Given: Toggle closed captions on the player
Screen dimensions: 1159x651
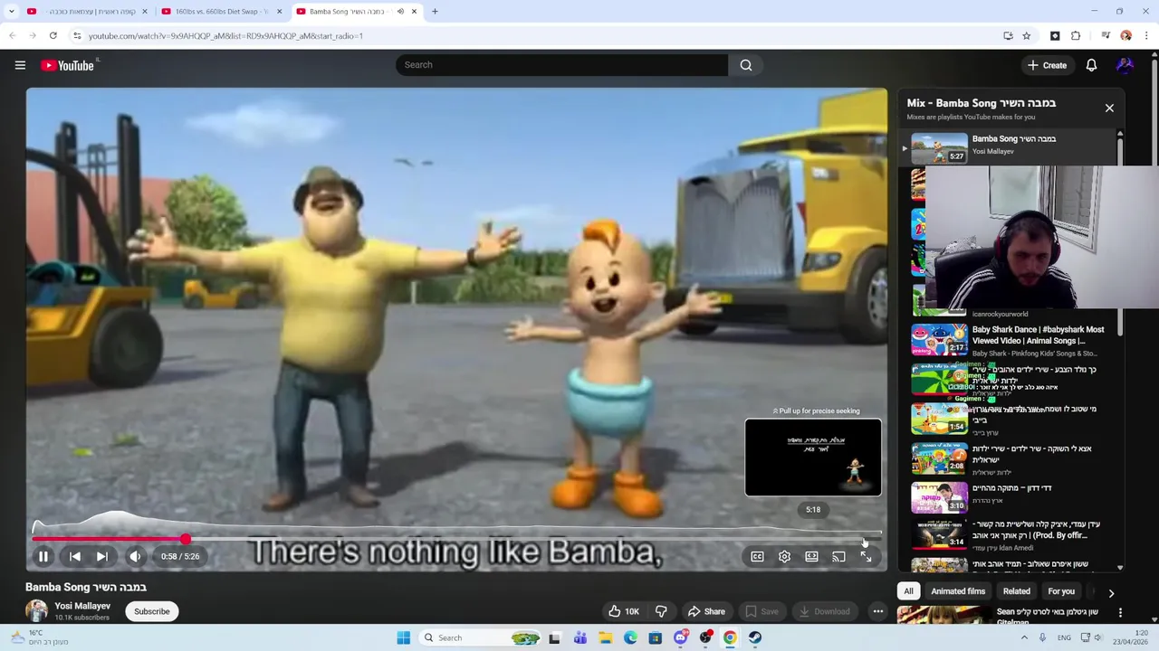Looking at the screenshot, I should (757, 557).
